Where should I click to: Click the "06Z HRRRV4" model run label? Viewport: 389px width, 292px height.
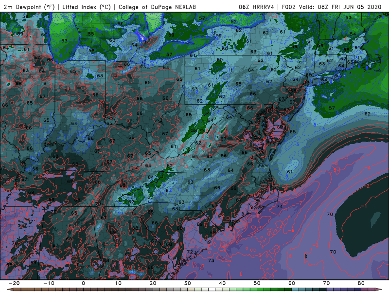pos(256,7)
